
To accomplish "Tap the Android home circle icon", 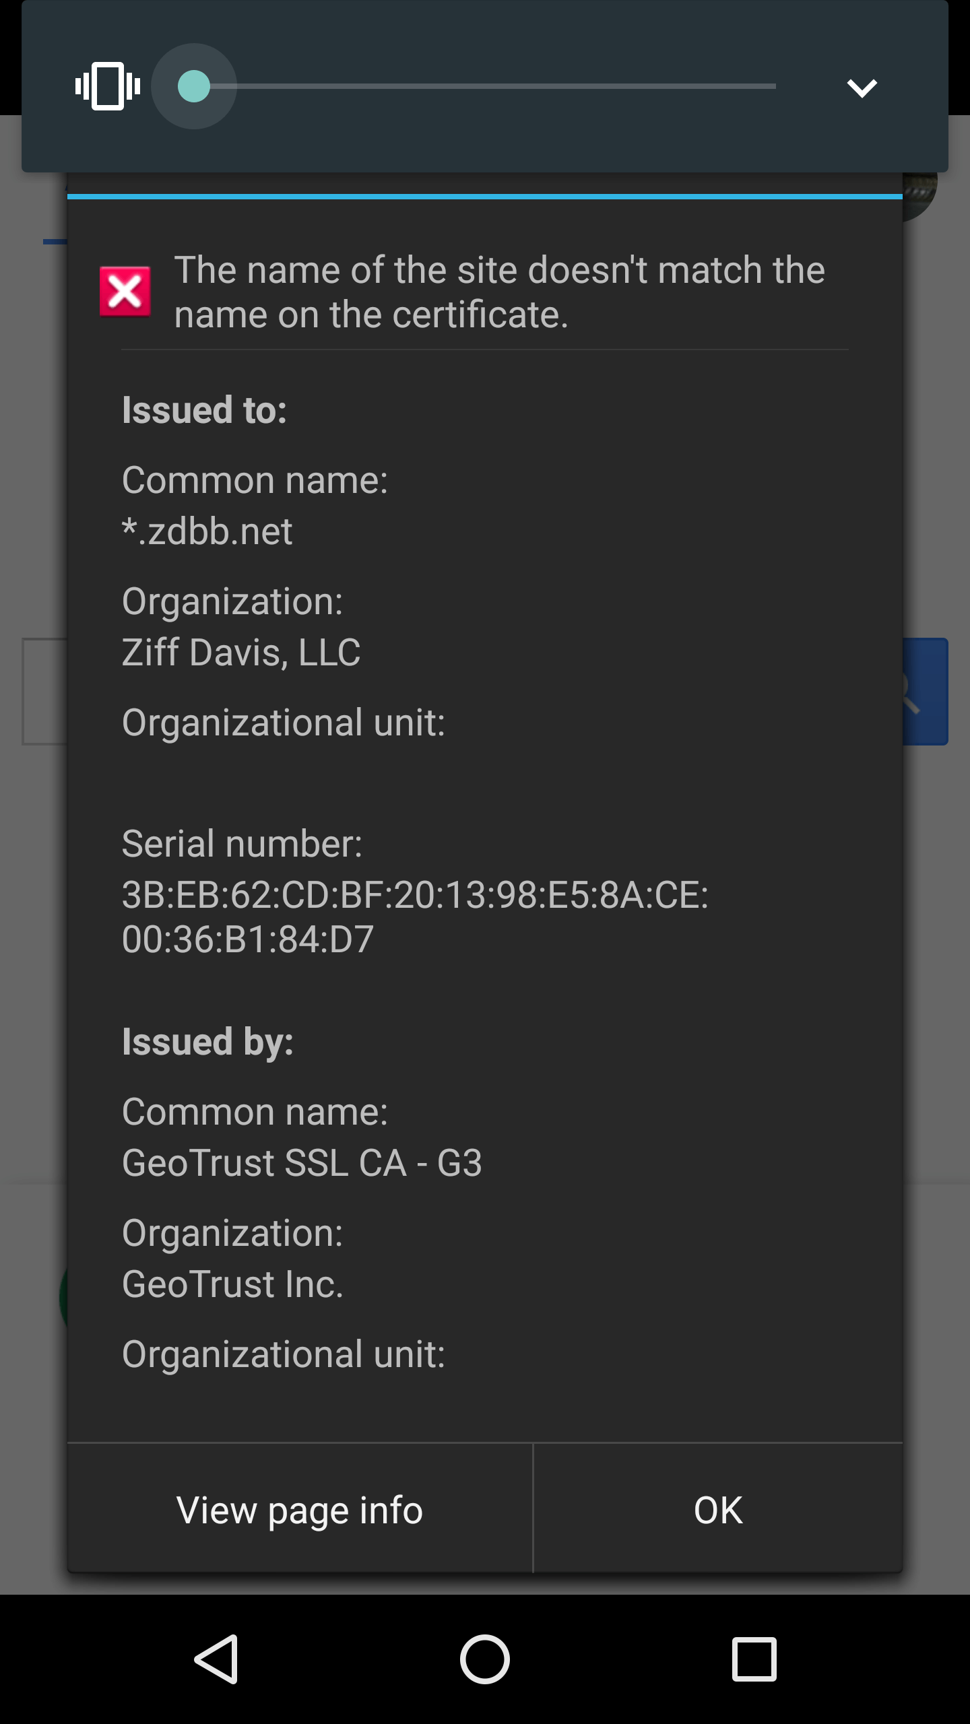I will (485, 1659).
